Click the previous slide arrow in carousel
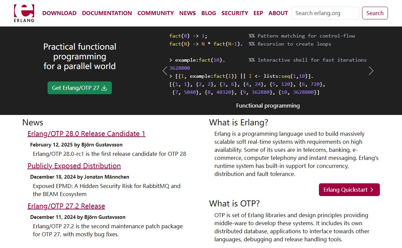 [x=165, y=71]
